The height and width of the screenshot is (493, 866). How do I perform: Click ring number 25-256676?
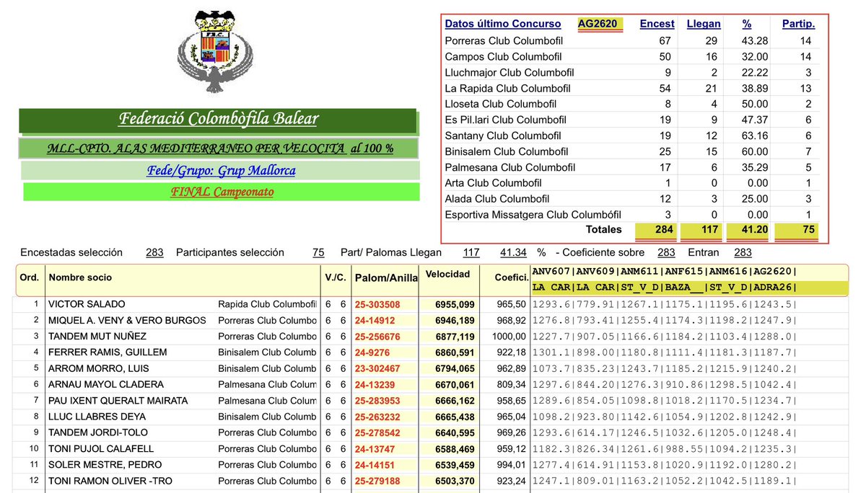pyautogui.click(x=377, y=336)
